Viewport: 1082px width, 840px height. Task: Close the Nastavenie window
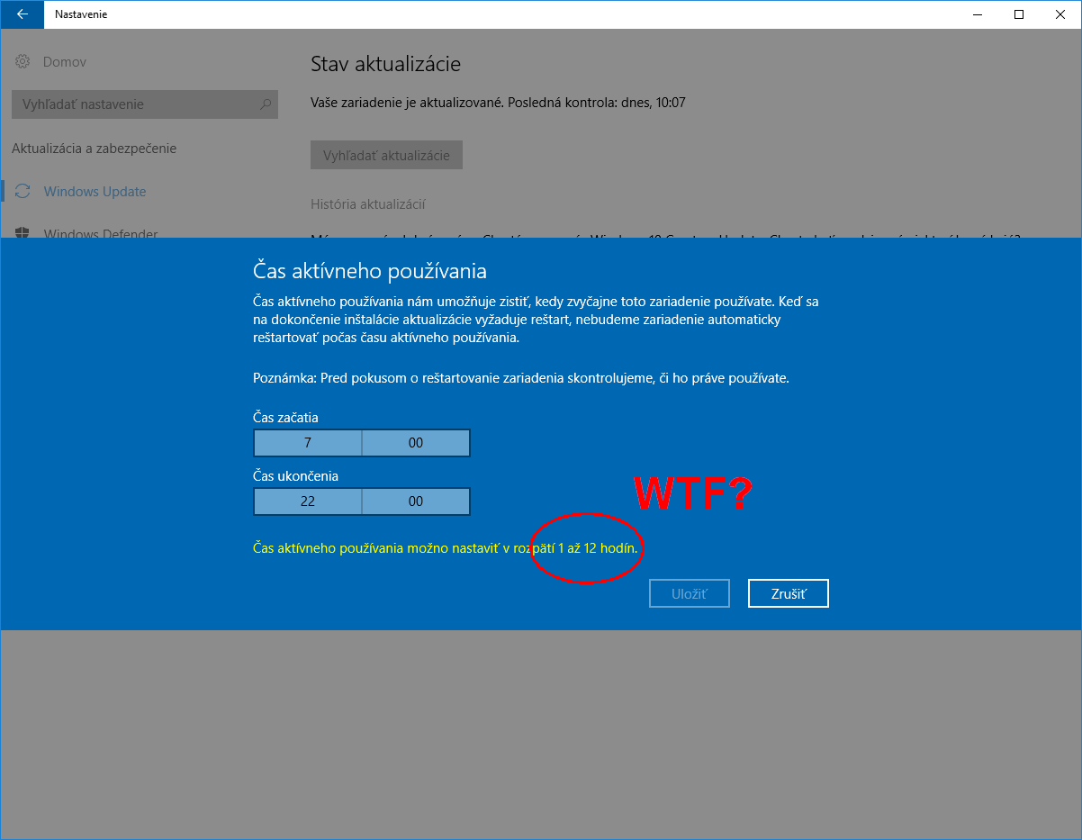tap(1060, 14)
